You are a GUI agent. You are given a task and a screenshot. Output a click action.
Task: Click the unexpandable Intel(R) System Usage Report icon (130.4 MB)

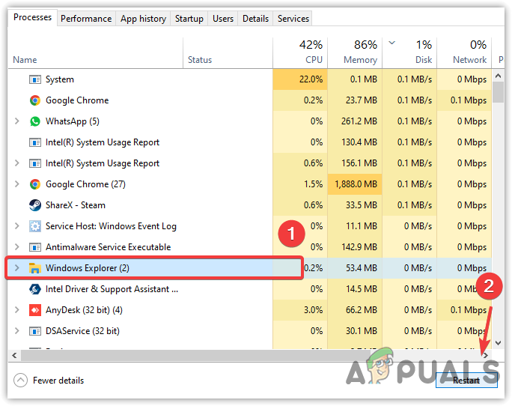tap(35, 142)
